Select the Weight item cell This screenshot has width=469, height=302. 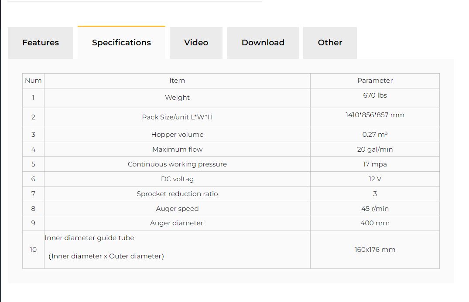pyautogui.click(x=177, y=98)
